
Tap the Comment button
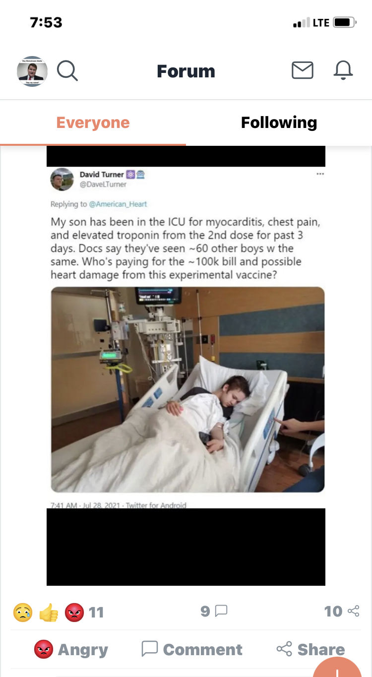click(192, 649)
